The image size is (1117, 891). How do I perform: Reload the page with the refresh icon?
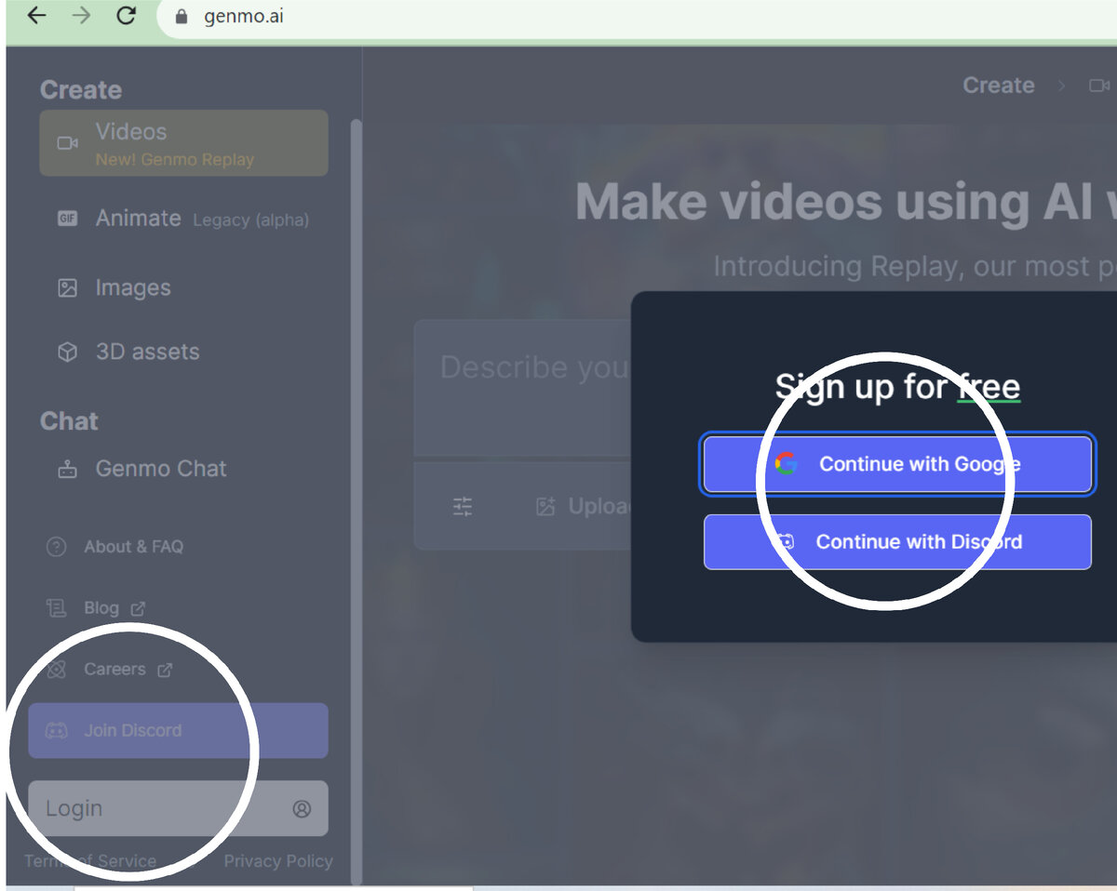(x=127, y=16)
